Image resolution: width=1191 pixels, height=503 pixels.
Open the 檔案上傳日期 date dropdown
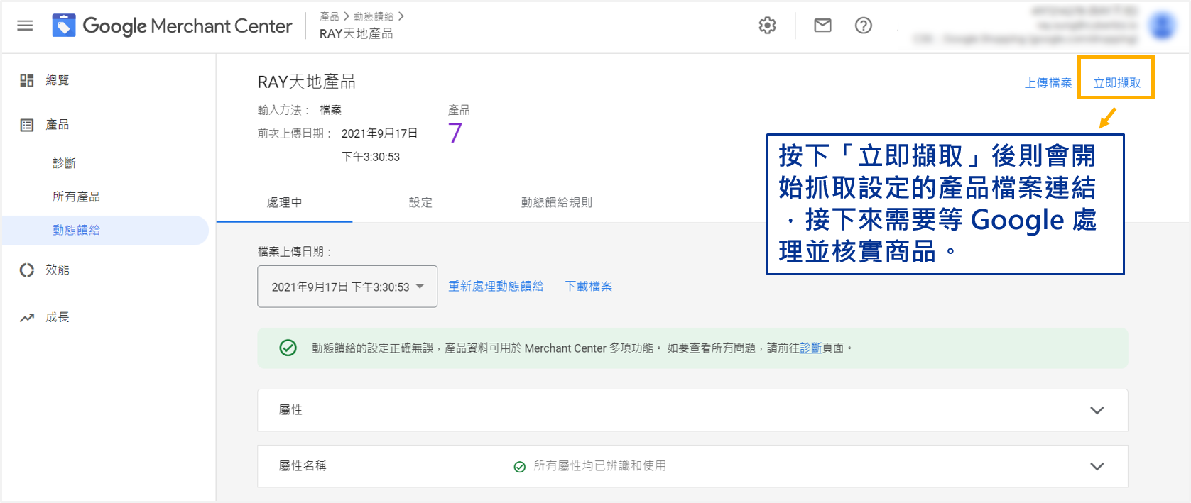click(x=347, y=287)
